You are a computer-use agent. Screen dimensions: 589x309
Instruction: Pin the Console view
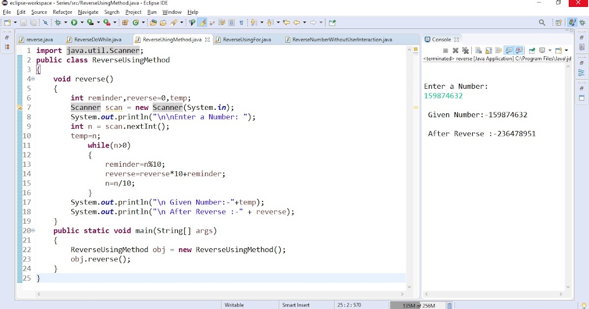pos(531,50)
